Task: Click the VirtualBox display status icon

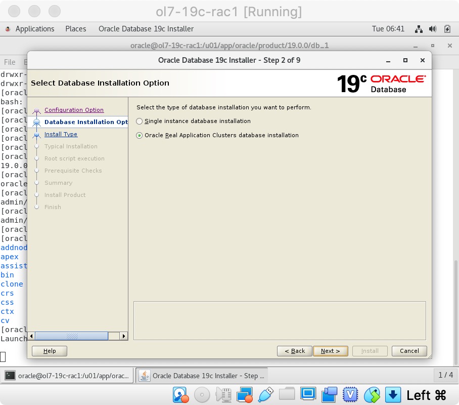Action: (308, 394)
